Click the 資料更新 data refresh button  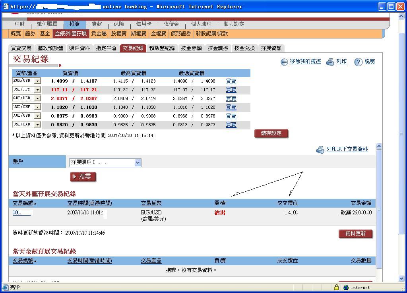[355, 234]
